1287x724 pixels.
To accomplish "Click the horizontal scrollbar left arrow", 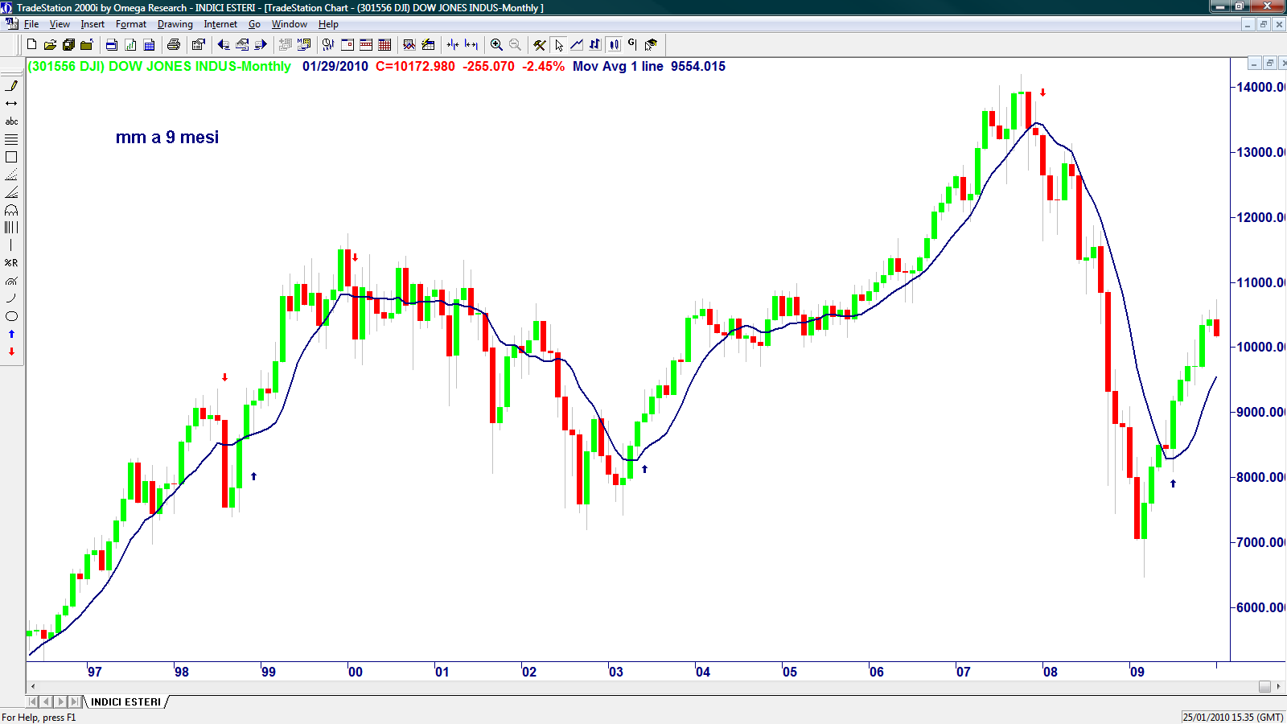I will (32, 687).
